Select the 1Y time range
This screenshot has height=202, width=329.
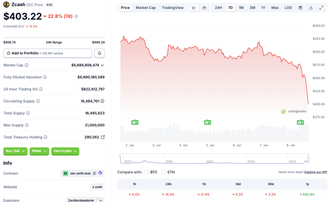(x=263, y=7)
